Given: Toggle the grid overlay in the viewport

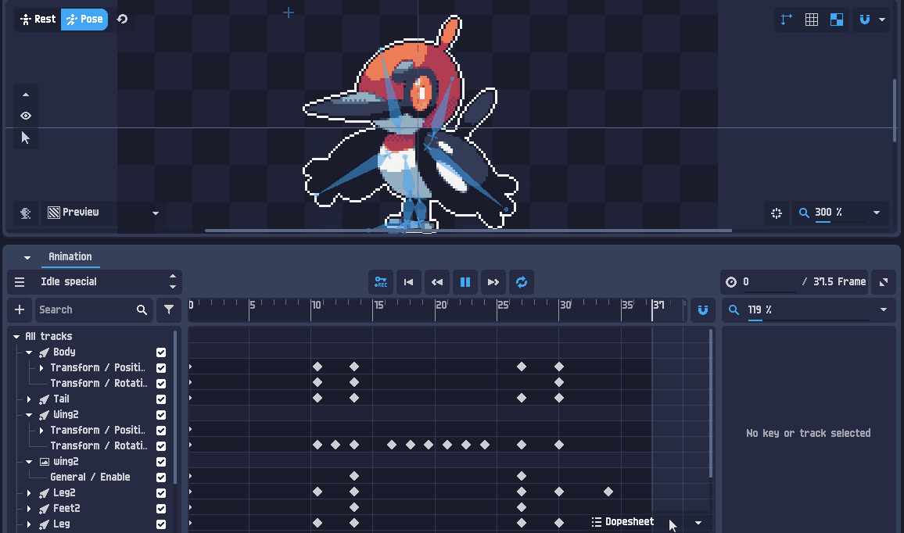Looking at the screenshot, I should pyautogui.click(x=811, y=20).
